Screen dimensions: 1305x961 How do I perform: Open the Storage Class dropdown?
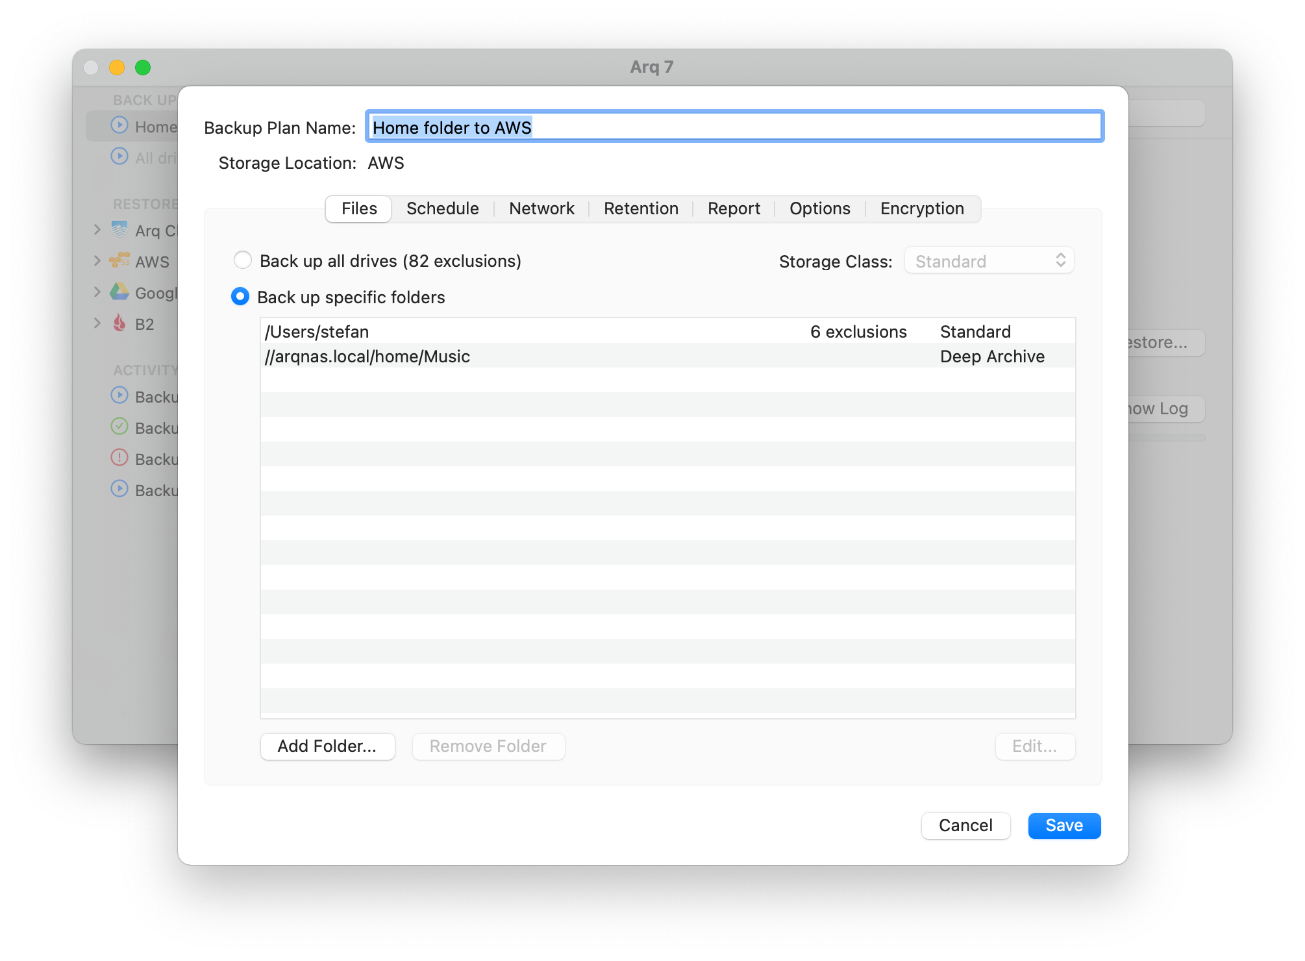point(988,260)
